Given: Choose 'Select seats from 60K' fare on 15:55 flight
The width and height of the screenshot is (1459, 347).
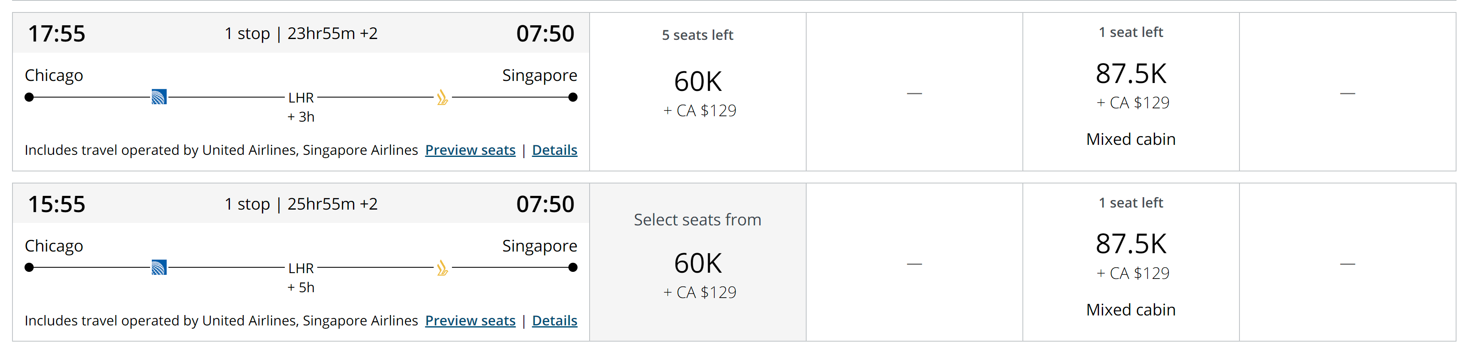Looking at the screenshot, I should [698, 262].
